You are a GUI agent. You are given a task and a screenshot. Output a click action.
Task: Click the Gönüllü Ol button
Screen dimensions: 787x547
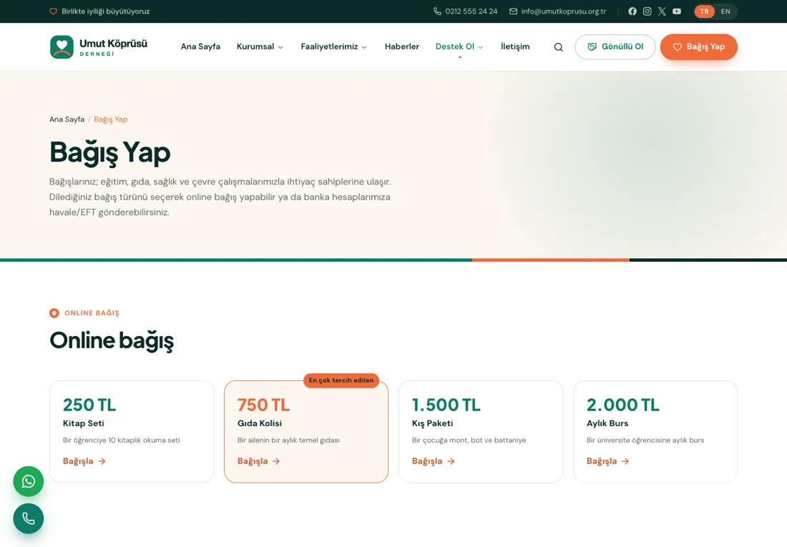(615, 46)
